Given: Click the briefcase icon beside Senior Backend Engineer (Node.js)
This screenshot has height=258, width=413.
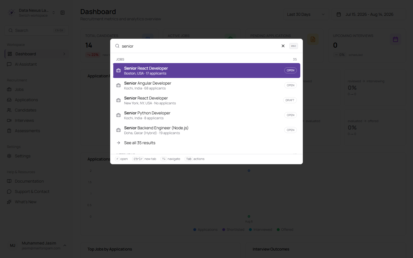Looking at the screenshot, I should point(118,130).
